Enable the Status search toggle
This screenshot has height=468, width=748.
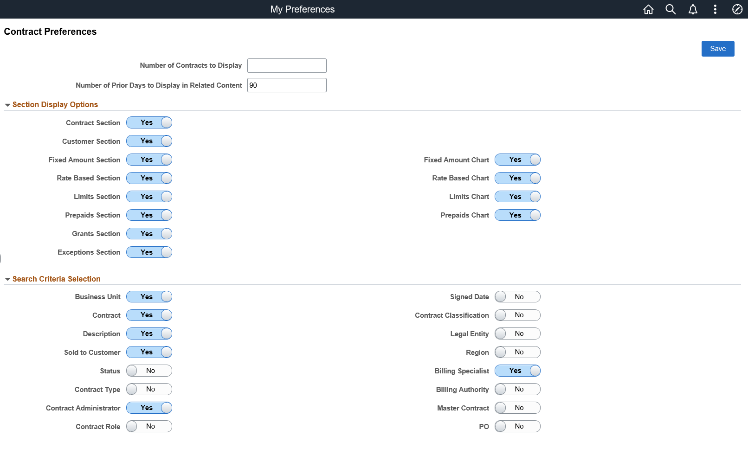pos(149,371)
